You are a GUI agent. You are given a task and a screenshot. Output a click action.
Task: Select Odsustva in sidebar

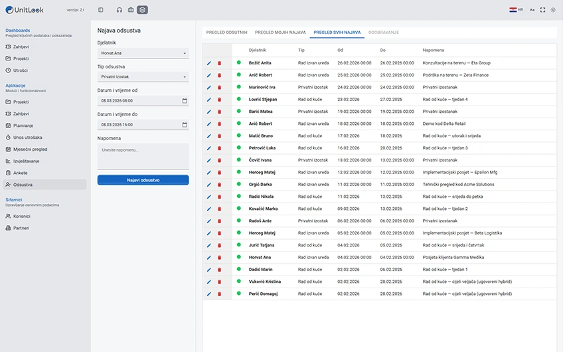click(45, 185)
